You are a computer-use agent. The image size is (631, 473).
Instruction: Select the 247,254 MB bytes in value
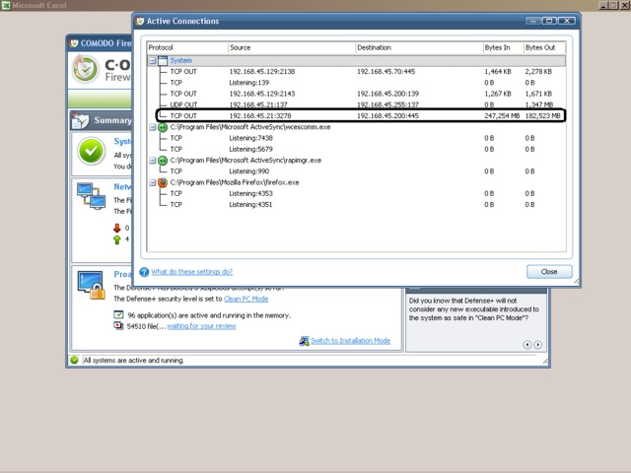tap(502, 116)
